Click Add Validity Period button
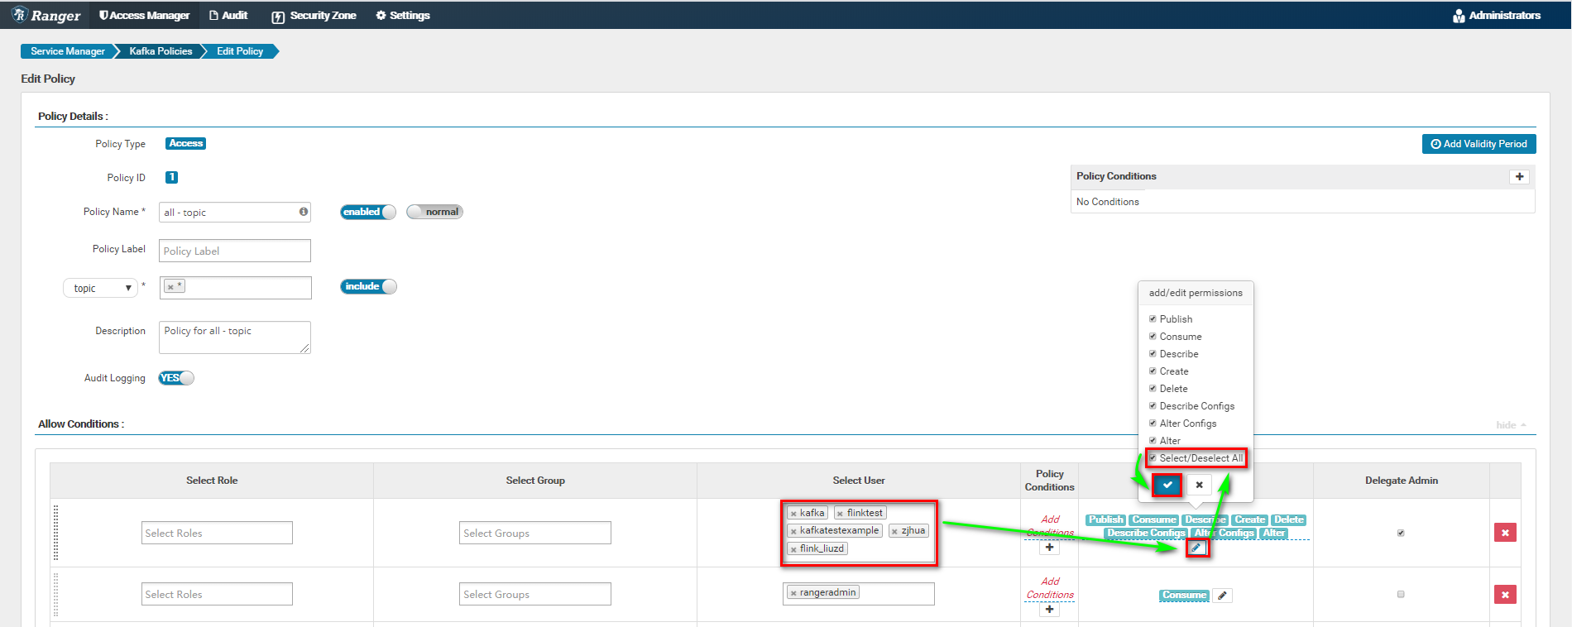The image size is (1572, 627). (x=1479, y=144)
